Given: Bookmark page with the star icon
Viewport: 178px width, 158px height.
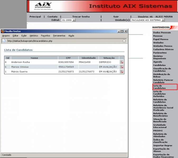Looking at the screenshot, I should (124, 41).
